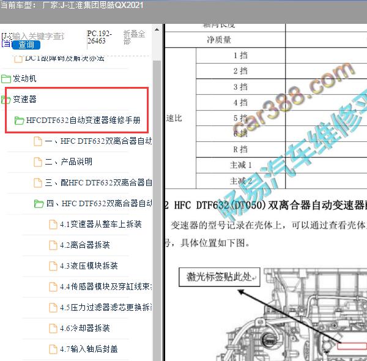Click document icon beside 二、产品说明
Screen dimensions: 367x361
click(x=38, y=162)
